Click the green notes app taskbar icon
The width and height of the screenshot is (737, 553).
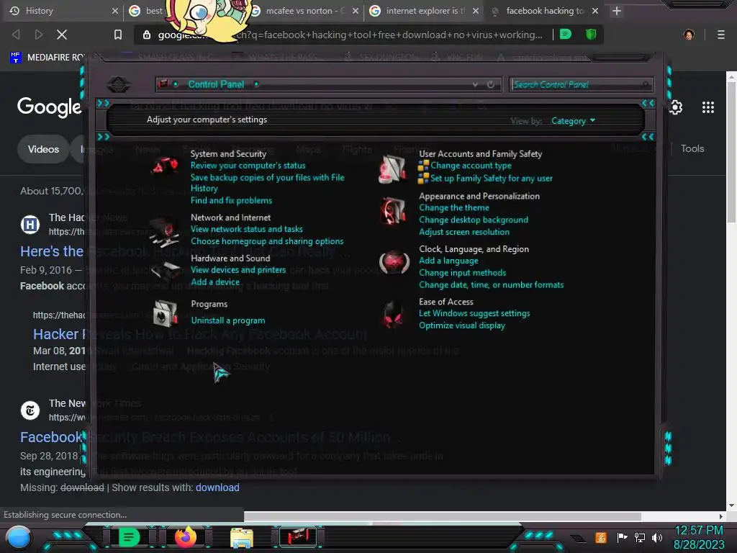pyautogui.click(x=129, y=537)
